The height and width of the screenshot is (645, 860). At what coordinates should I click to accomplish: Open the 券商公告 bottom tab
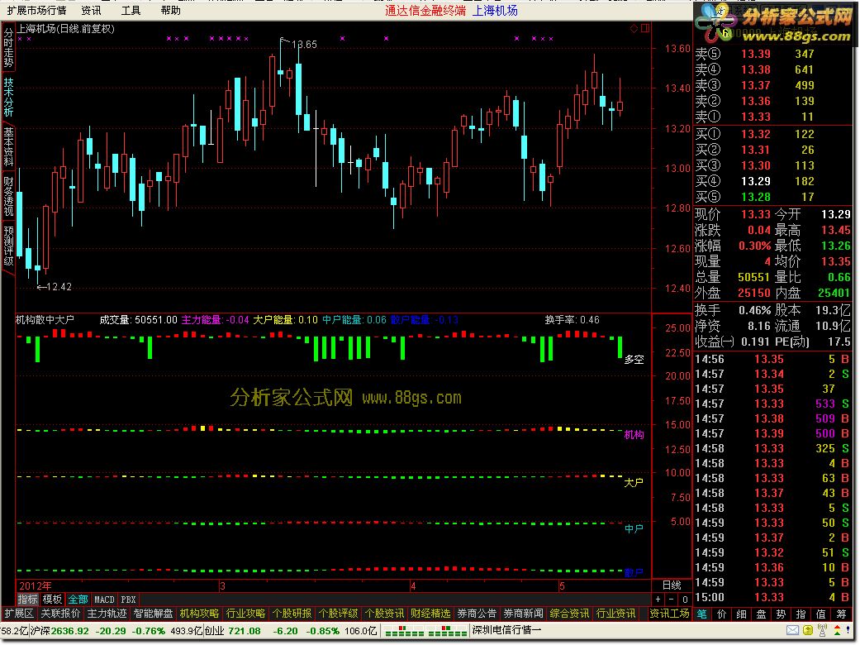[477, 614]
